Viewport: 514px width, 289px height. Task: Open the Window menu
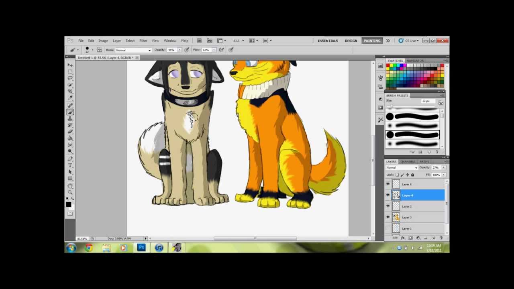170,41
